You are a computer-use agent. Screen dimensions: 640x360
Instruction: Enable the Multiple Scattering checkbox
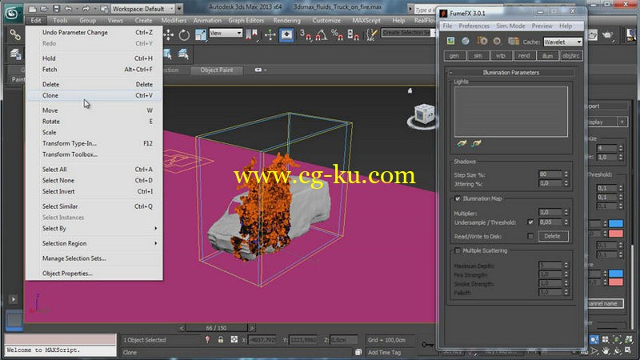pos(458,250)
